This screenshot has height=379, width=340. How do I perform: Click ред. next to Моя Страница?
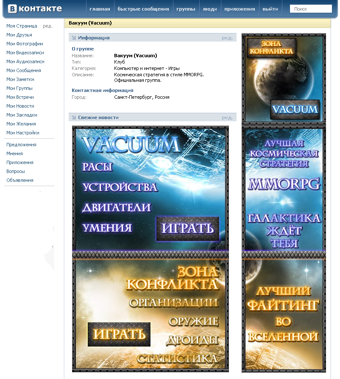coord(47,26)
